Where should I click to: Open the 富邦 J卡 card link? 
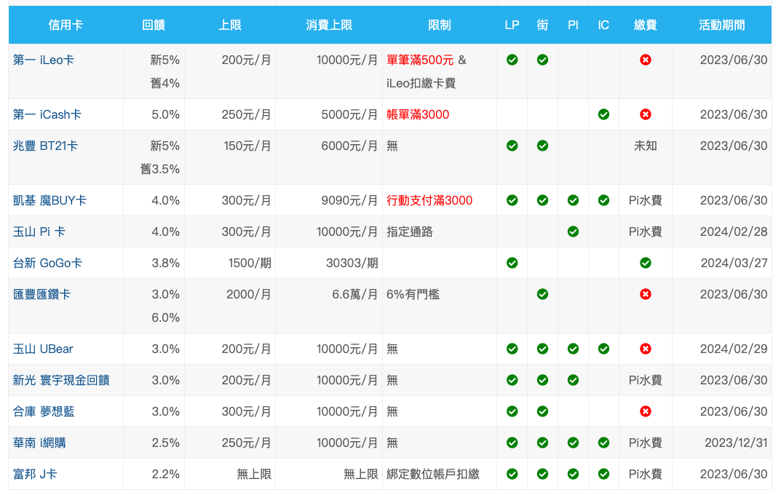(x=35, y=474)
